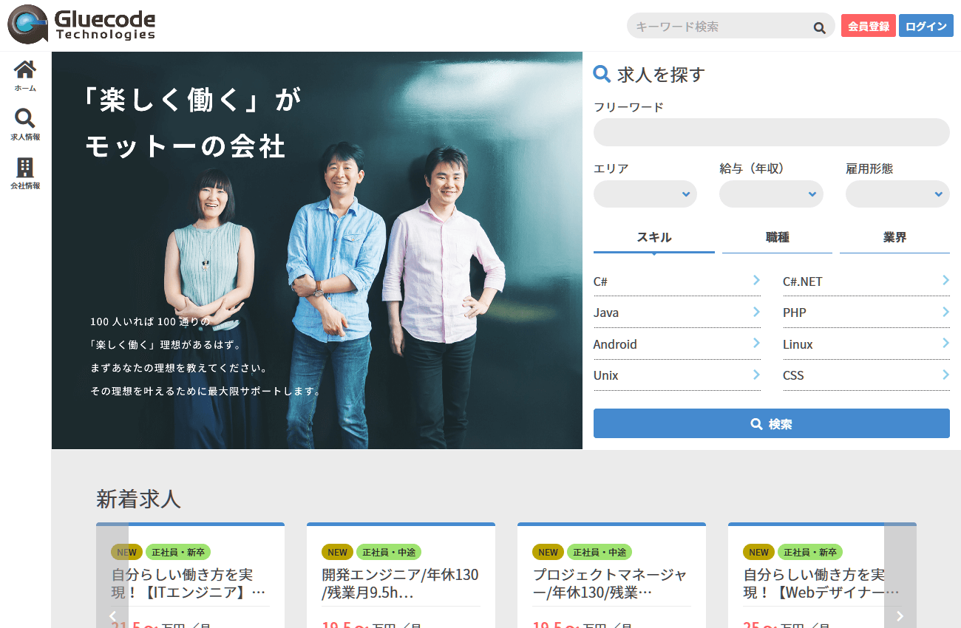Click the ログイン button
This screenshot has width=961, height=628.
tap(926, 26)
